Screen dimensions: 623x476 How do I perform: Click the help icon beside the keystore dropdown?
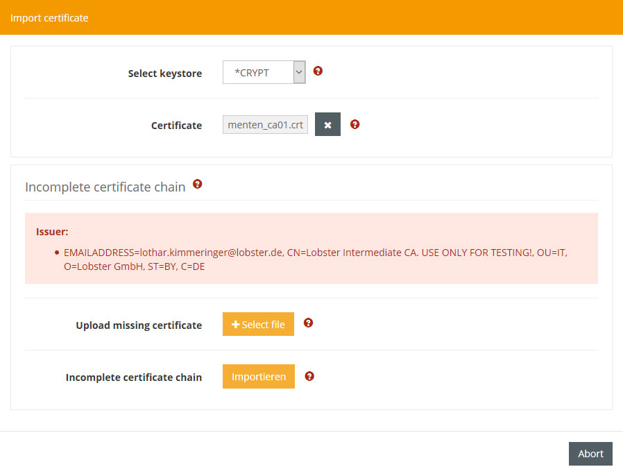coord(318,71)
